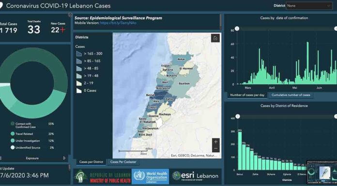Click the Juin axis label on date chart
This screenshot has height=186, width=337.
pyautogui.click(x=319, y=88)
